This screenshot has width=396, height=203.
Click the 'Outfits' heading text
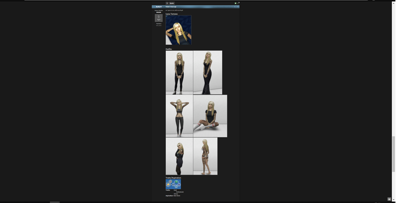(169, 49)
